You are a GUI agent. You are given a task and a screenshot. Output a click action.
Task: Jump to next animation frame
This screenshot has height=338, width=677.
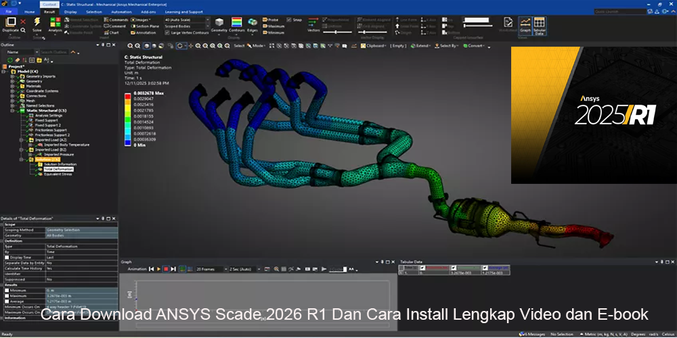[173, 269]
